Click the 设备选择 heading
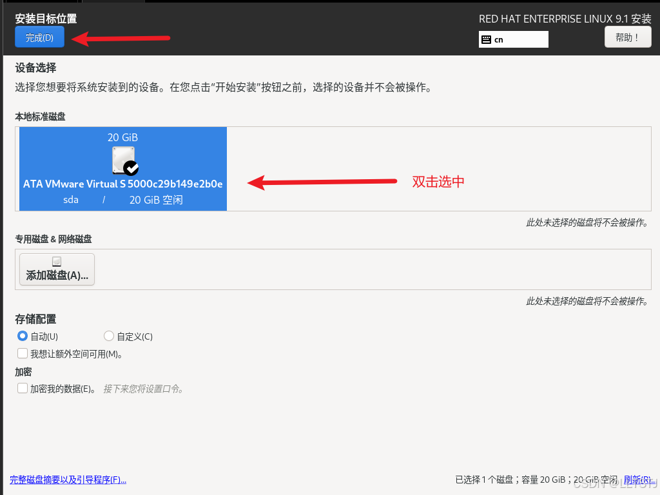The image size is (660, 495). 36,68
